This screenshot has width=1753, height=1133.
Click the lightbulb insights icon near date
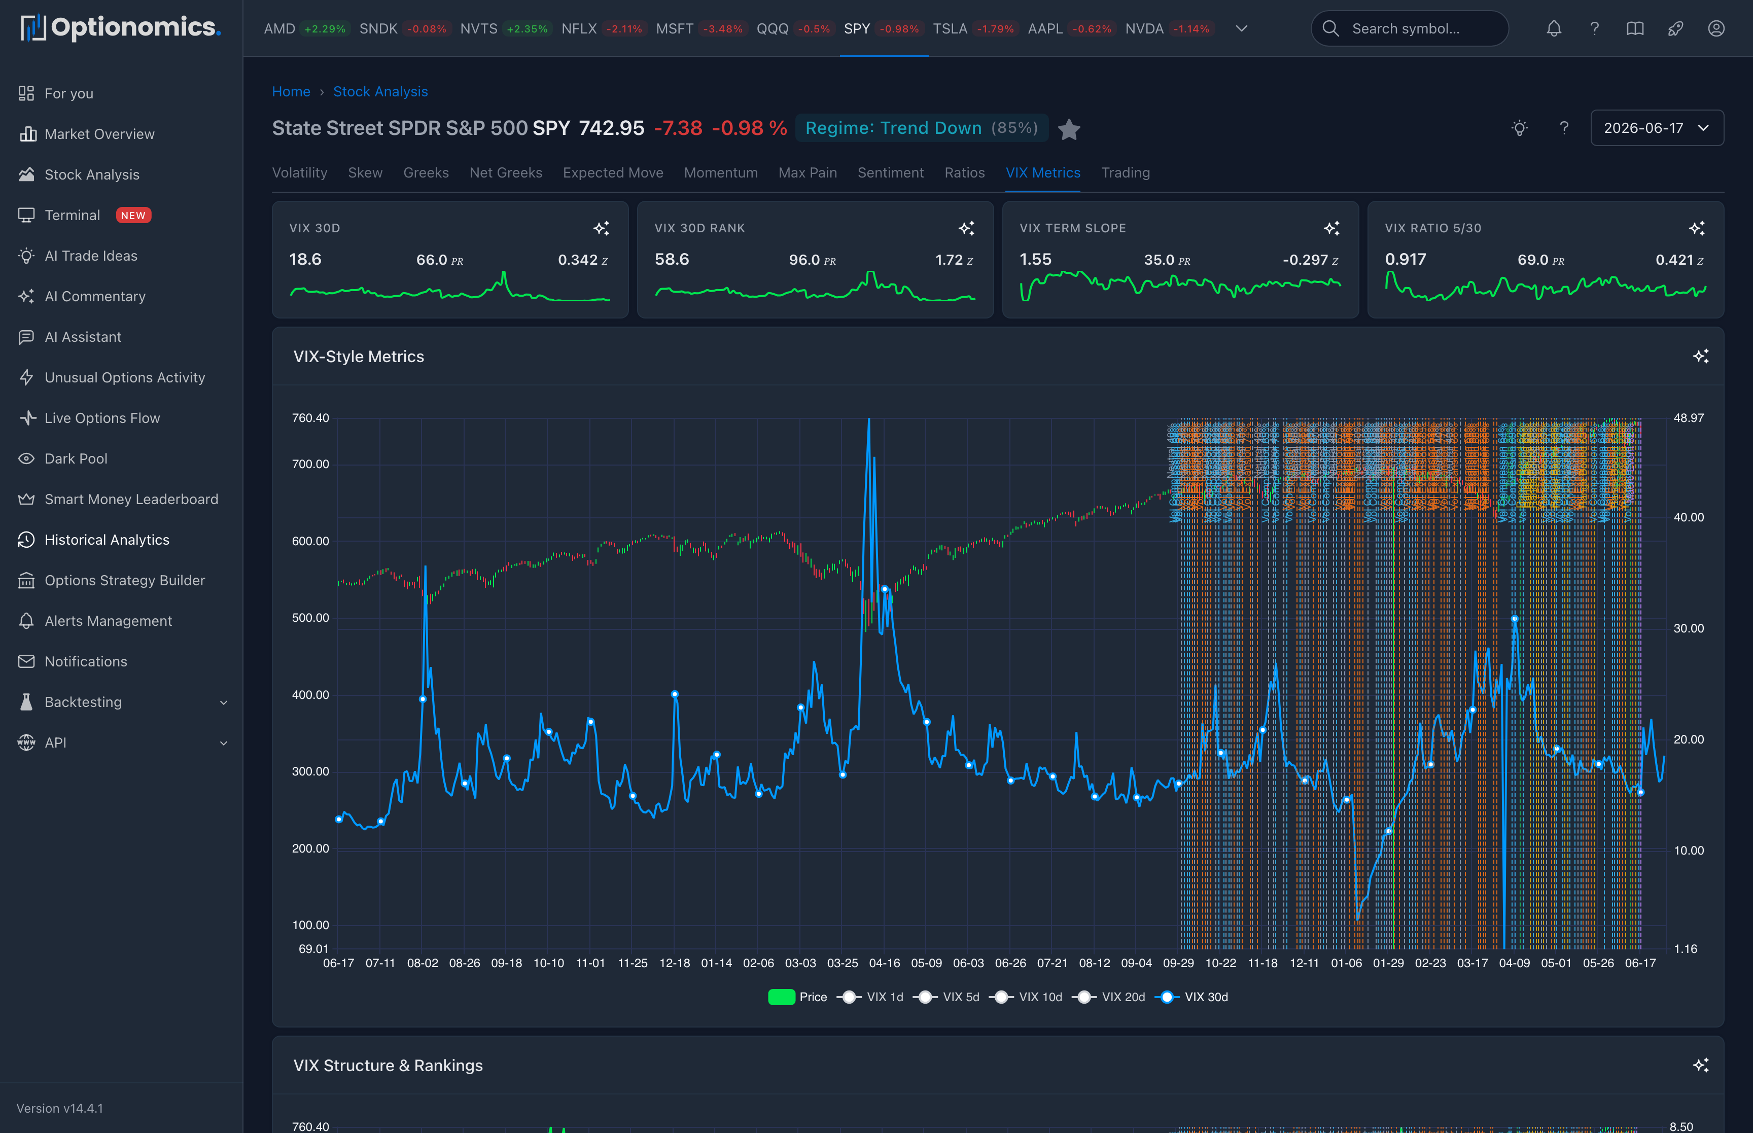click(1520, 128)
